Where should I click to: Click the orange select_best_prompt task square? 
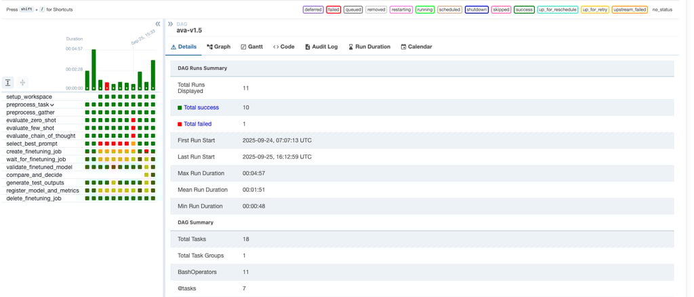[x=134, y=144]
